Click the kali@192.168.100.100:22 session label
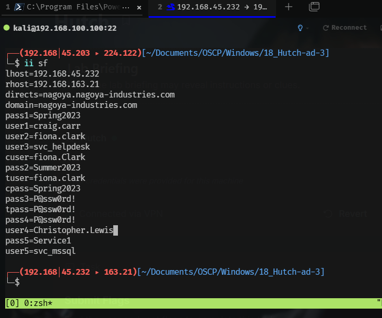Viewport: 382px width, 318px height. 65,28
